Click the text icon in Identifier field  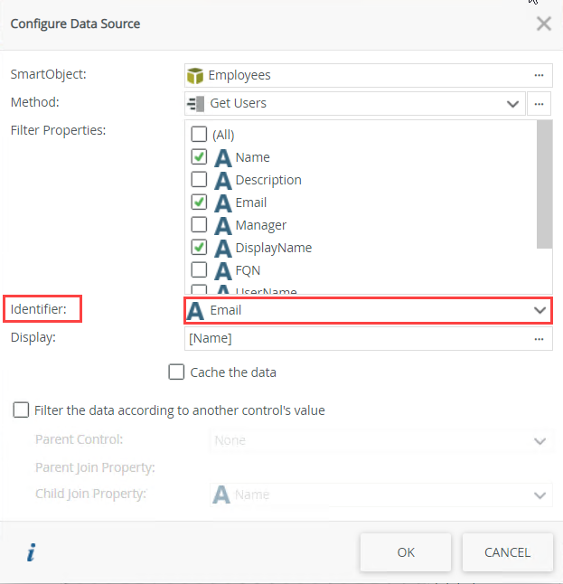click(195, 311)
